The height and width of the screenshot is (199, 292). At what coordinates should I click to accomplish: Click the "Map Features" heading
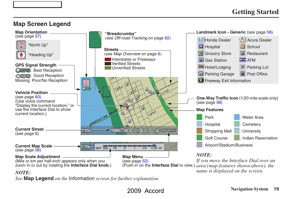[210, 110]
